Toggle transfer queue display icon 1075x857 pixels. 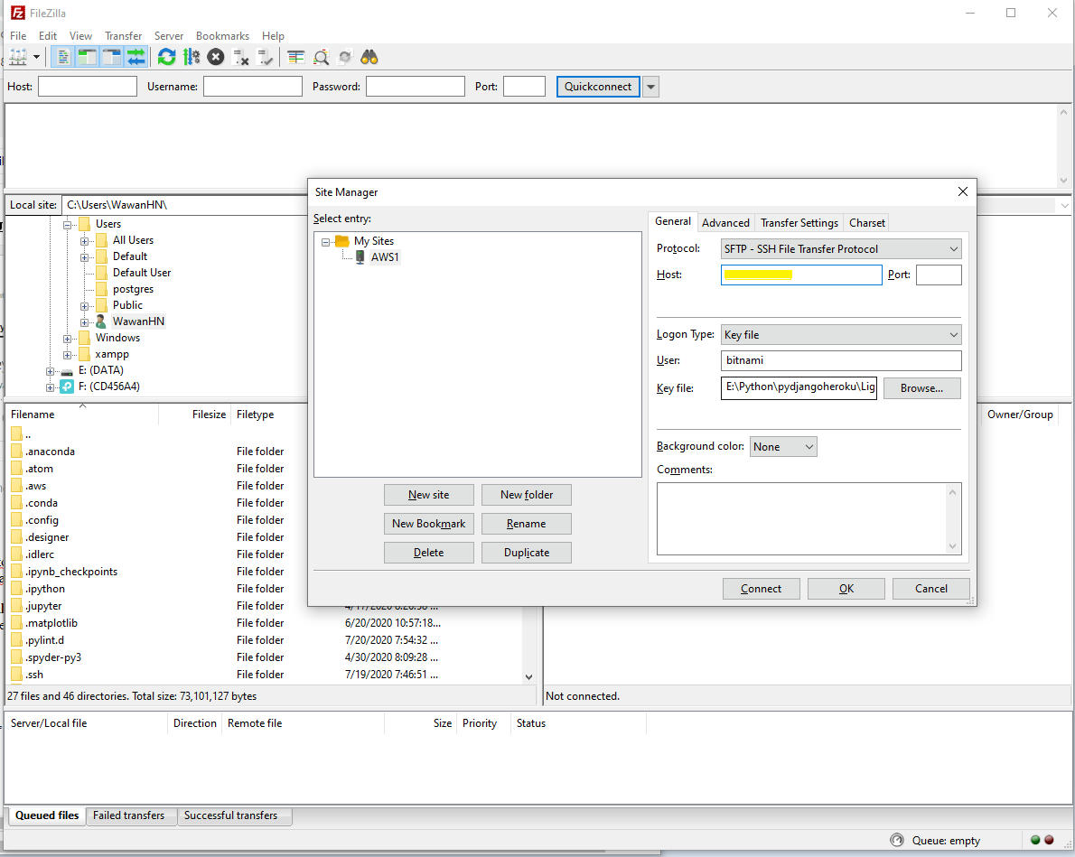[x=136, y=57]
